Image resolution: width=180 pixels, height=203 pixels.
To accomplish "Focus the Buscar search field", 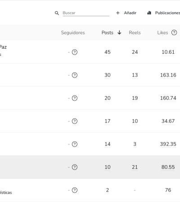I will click(x=86, y=13).
